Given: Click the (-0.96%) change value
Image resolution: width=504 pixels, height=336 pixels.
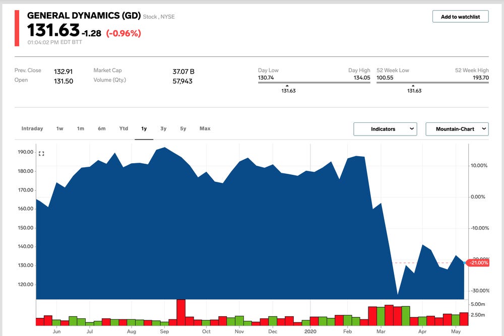Looking at the screenshot, I should pos(124,33).
